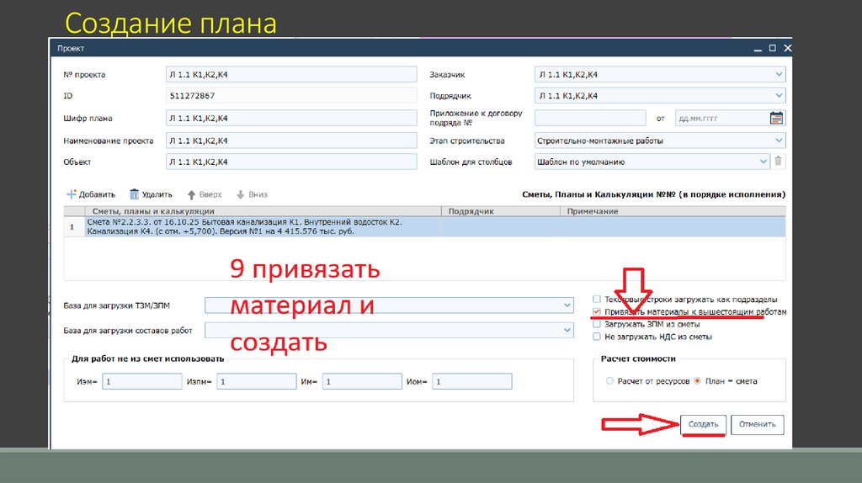Select План = смета radio button
This screenshot has height=483, width=862.
coord(698,381)
